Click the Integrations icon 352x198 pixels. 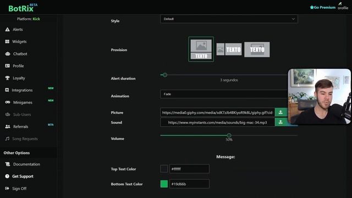click(7, 90)
